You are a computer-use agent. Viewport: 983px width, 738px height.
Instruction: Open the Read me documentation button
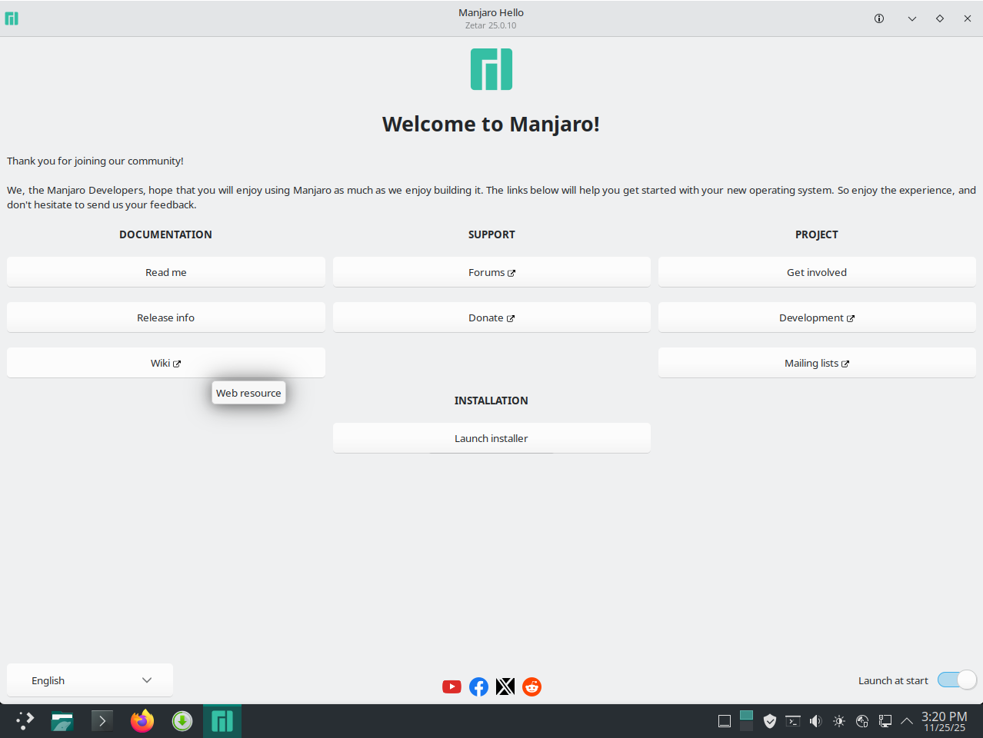click(x=166, y=272)
